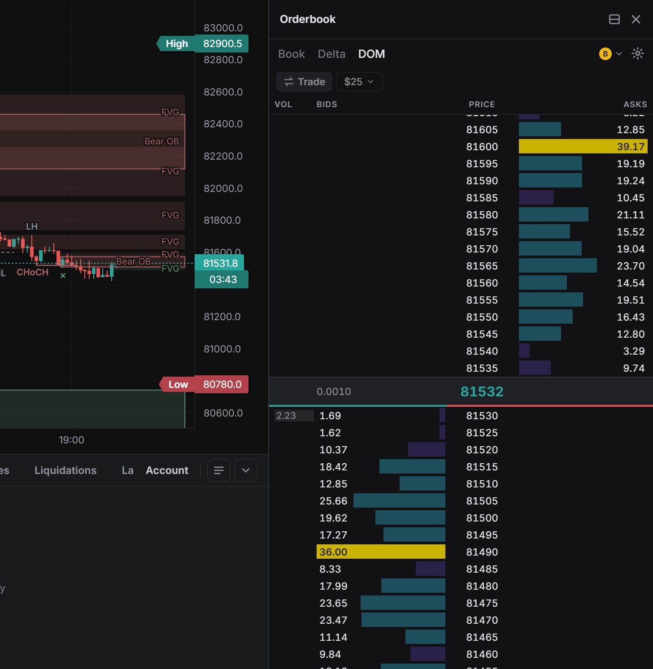Click the highlighted bid 36.00 at 81490
This screenshot has height=669, width=653.
pos(381,552)
